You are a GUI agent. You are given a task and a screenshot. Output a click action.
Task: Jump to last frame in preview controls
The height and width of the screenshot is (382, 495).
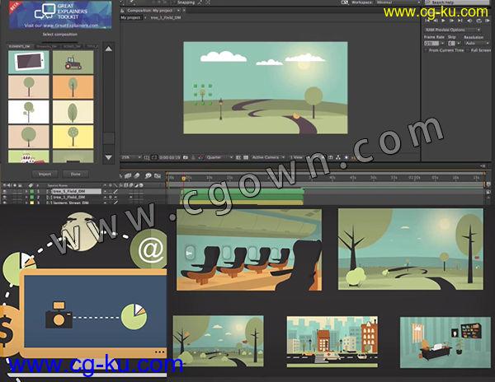click(460, 21)
